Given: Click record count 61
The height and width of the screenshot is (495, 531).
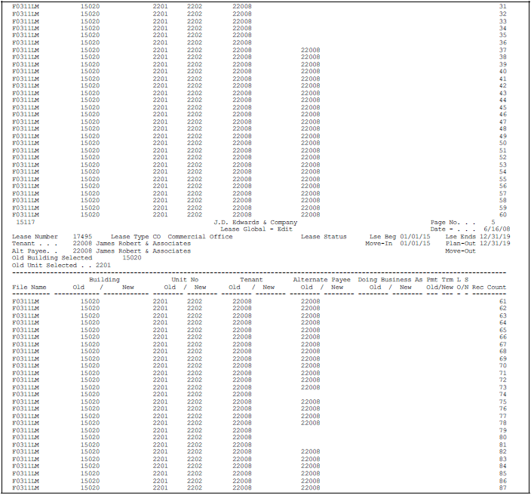Looking at the screenshot, I should tap(503, 301).
